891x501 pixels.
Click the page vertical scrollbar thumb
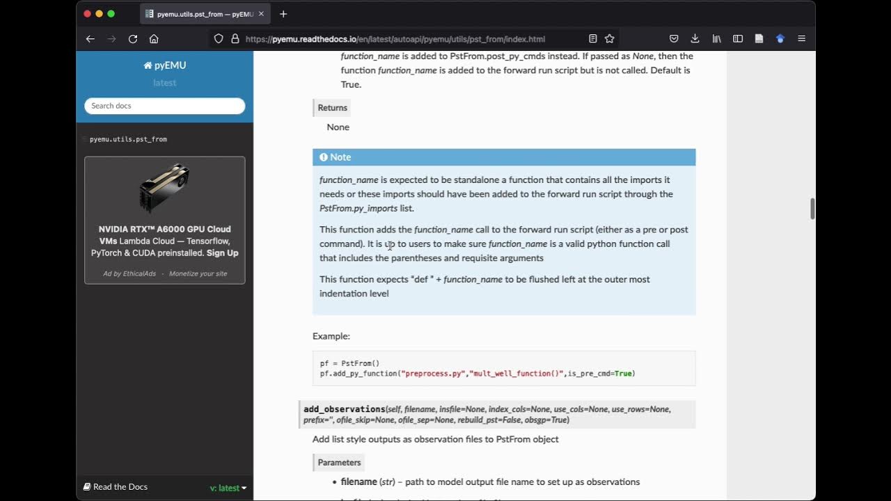click(812, 208)
